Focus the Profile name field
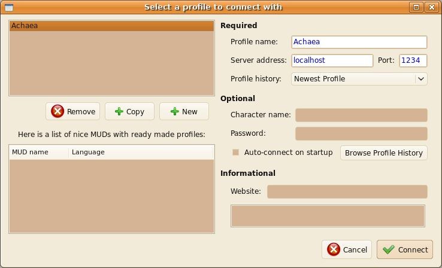This screenshot has width=442, height=268. tap(359, 42)
